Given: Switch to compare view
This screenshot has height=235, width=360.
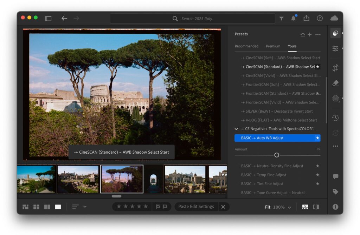Looking at the screenshot, I should coord(47,207).
